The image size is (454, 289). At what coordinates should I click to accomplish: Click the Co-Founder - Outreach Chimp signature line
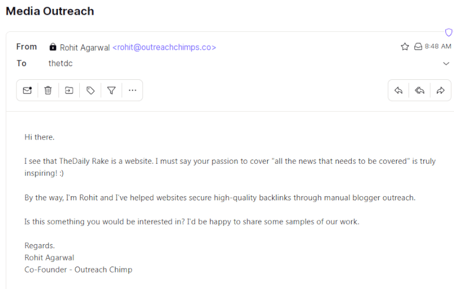point(78,269)
